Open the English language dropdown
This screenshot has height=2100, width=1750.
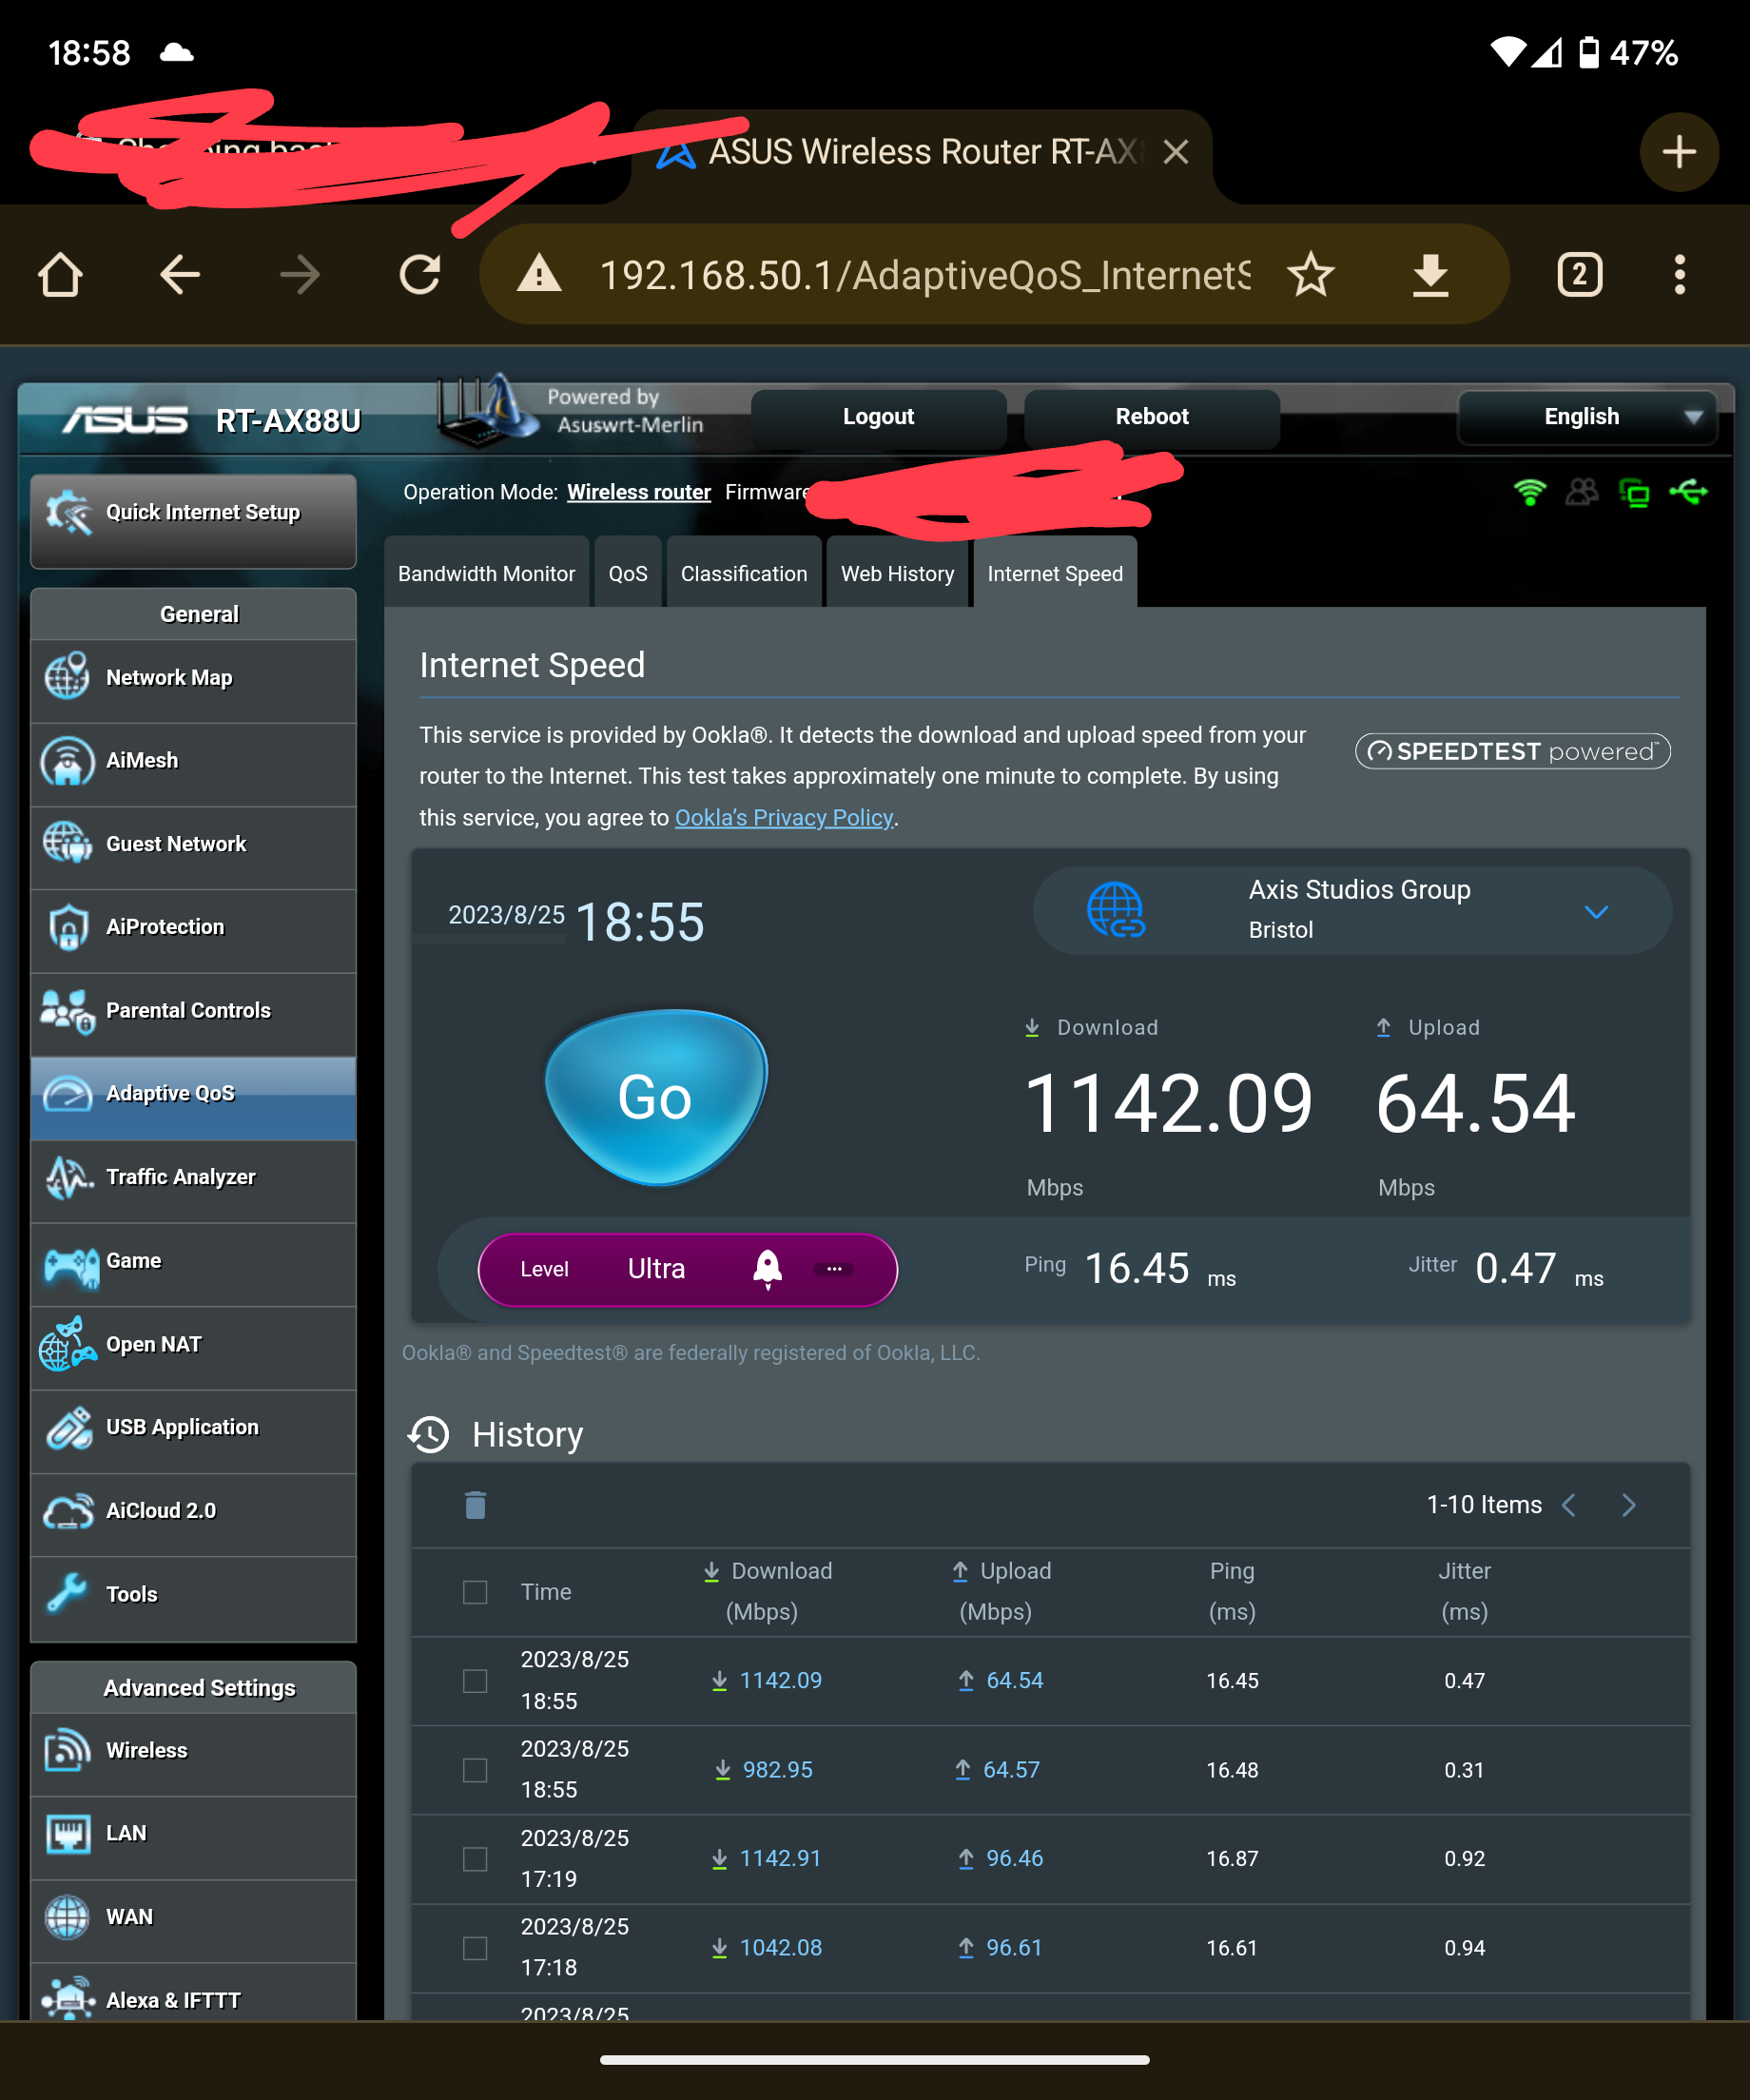(1587, 417)
